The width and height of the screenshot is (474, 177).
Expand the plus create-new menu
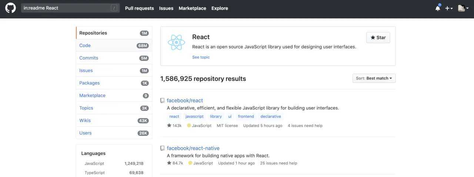tap(449, 8)
